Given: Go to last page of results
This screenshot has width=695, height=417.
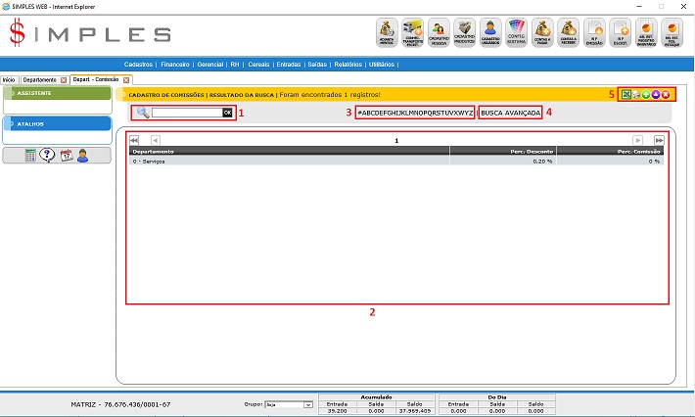Looking at the screenshot, I should (659, 141).
